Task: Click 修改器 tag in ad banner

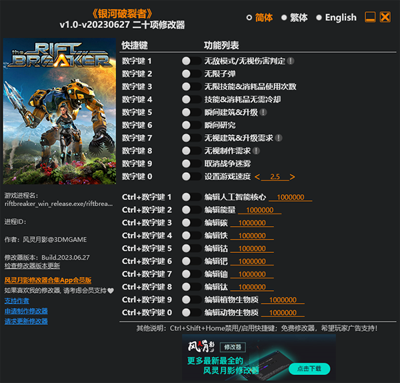Action: coord(233,347)
